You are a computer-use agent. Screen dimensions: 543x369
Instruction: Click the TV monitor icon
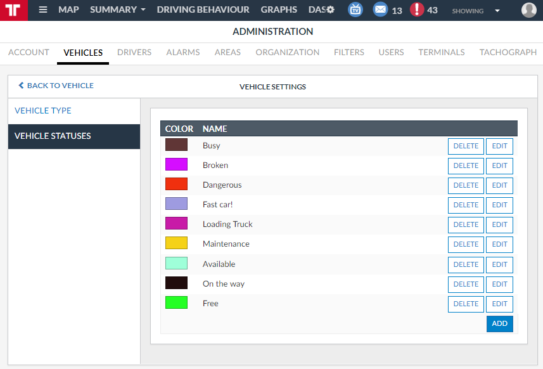(x=355, y=10)
